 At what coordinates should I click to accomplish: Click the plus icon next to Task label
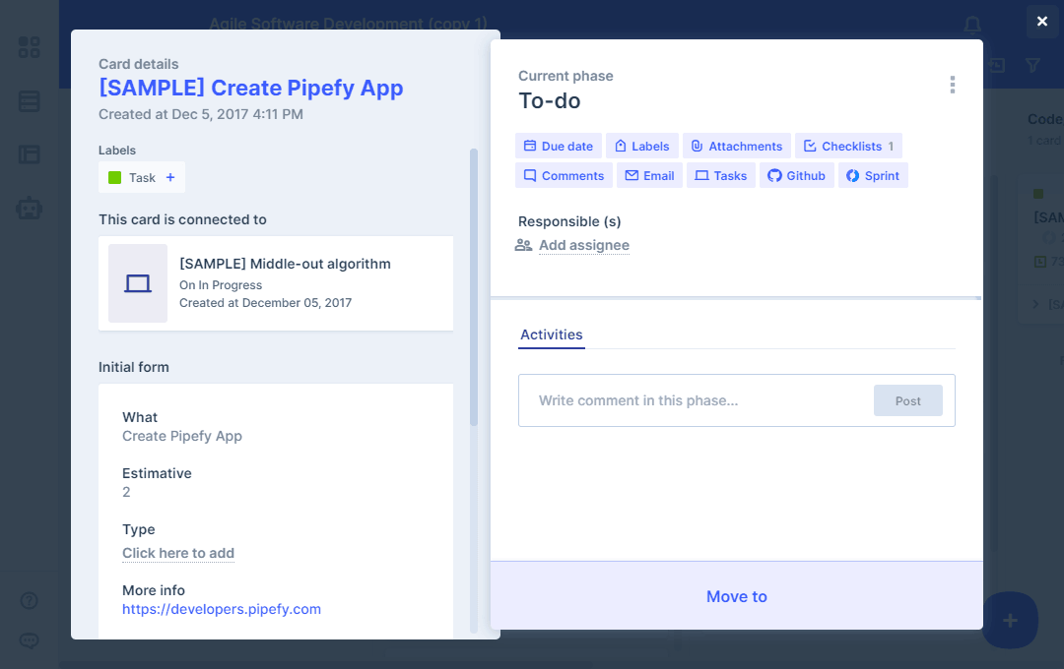click(170, 177)
